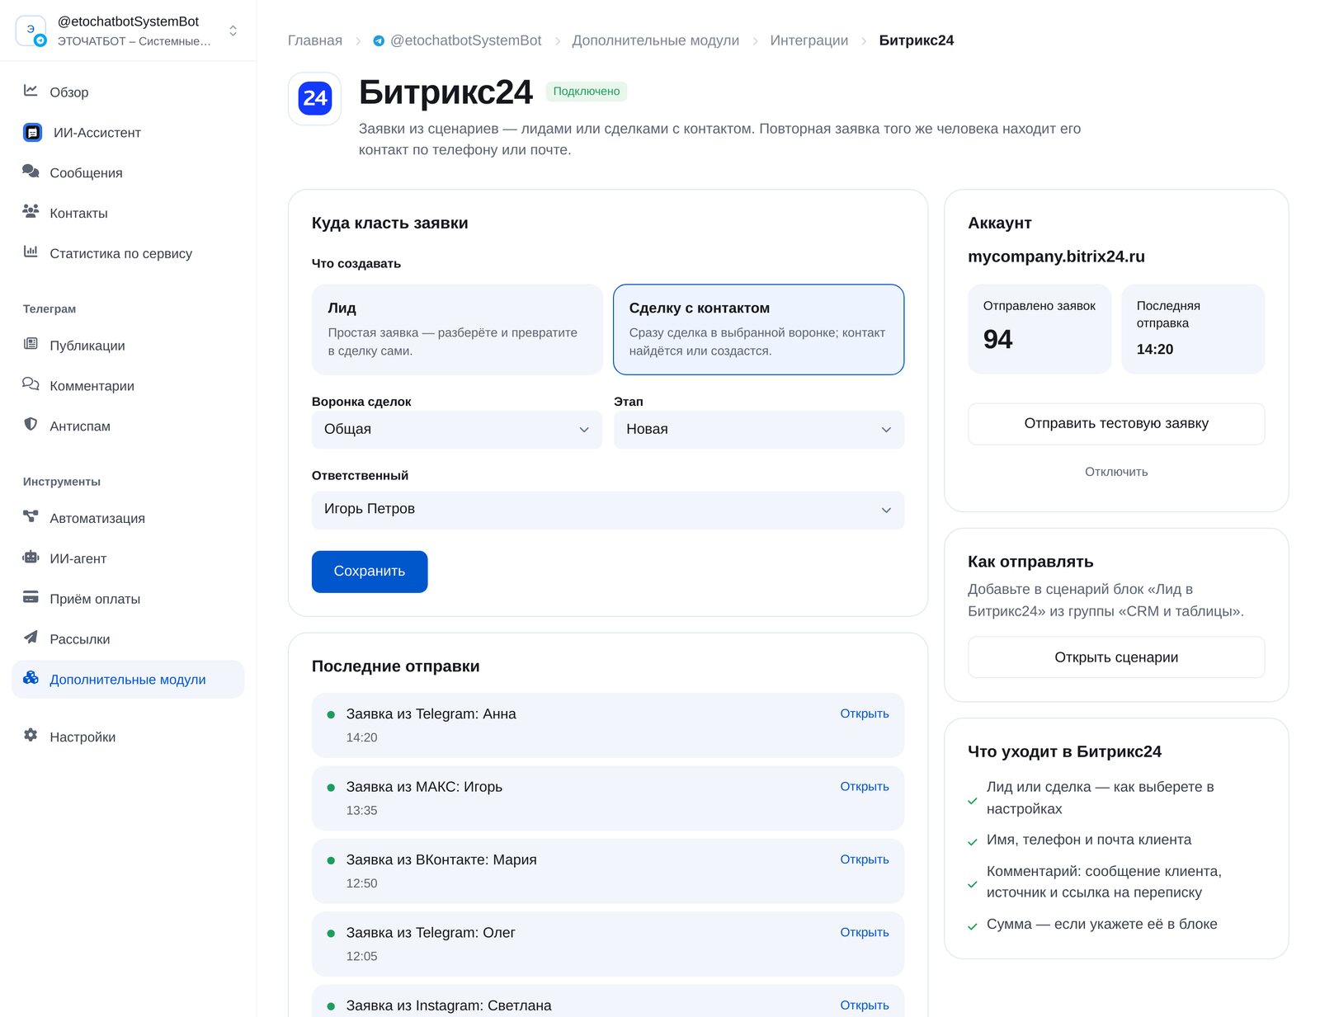This screenshot has height=1017, width=1320.
Task: Open the МАКС Игорь request
Action: point(865,786)
